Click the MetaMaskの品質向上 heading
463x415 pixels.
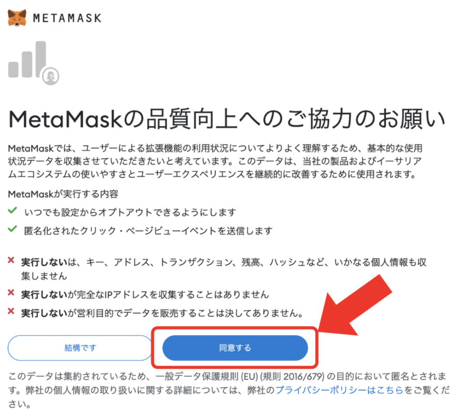[x=227, y=119]
